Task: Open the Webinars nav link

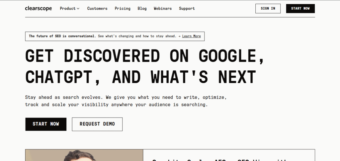Action: point(163,8)
